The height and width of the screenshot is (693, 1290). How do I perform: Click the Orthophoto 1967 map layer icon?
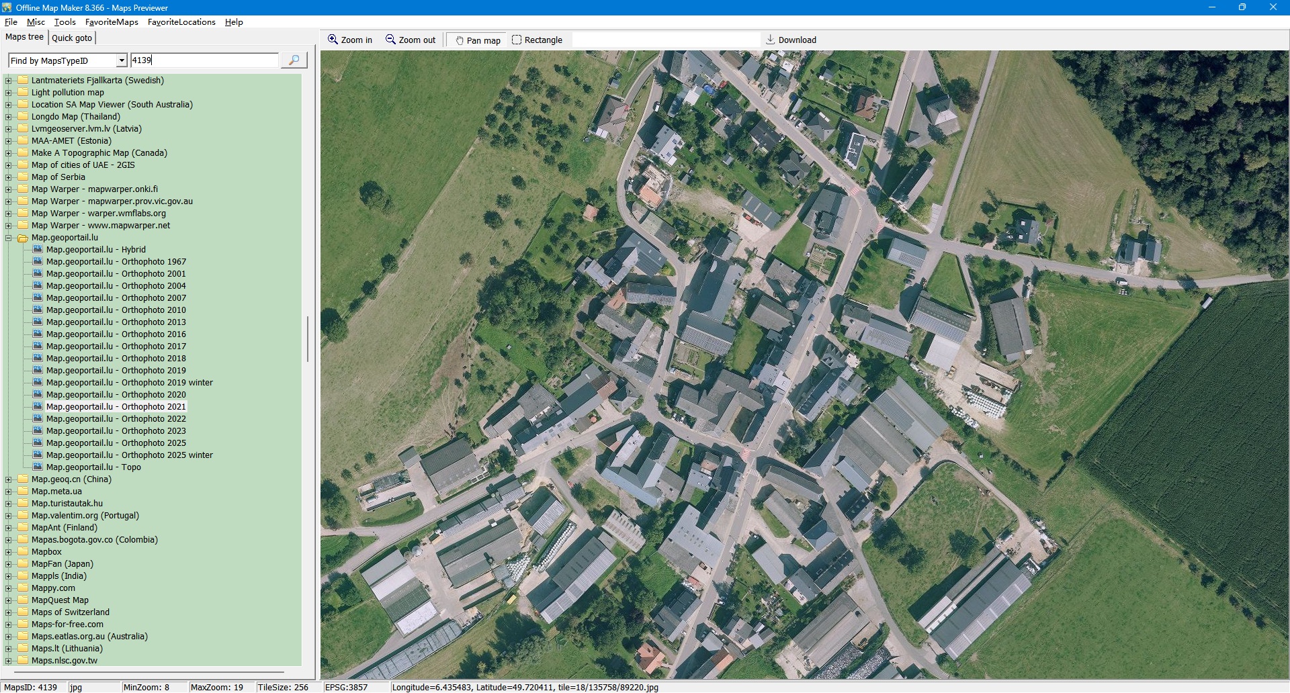click(x=38, y=261)
